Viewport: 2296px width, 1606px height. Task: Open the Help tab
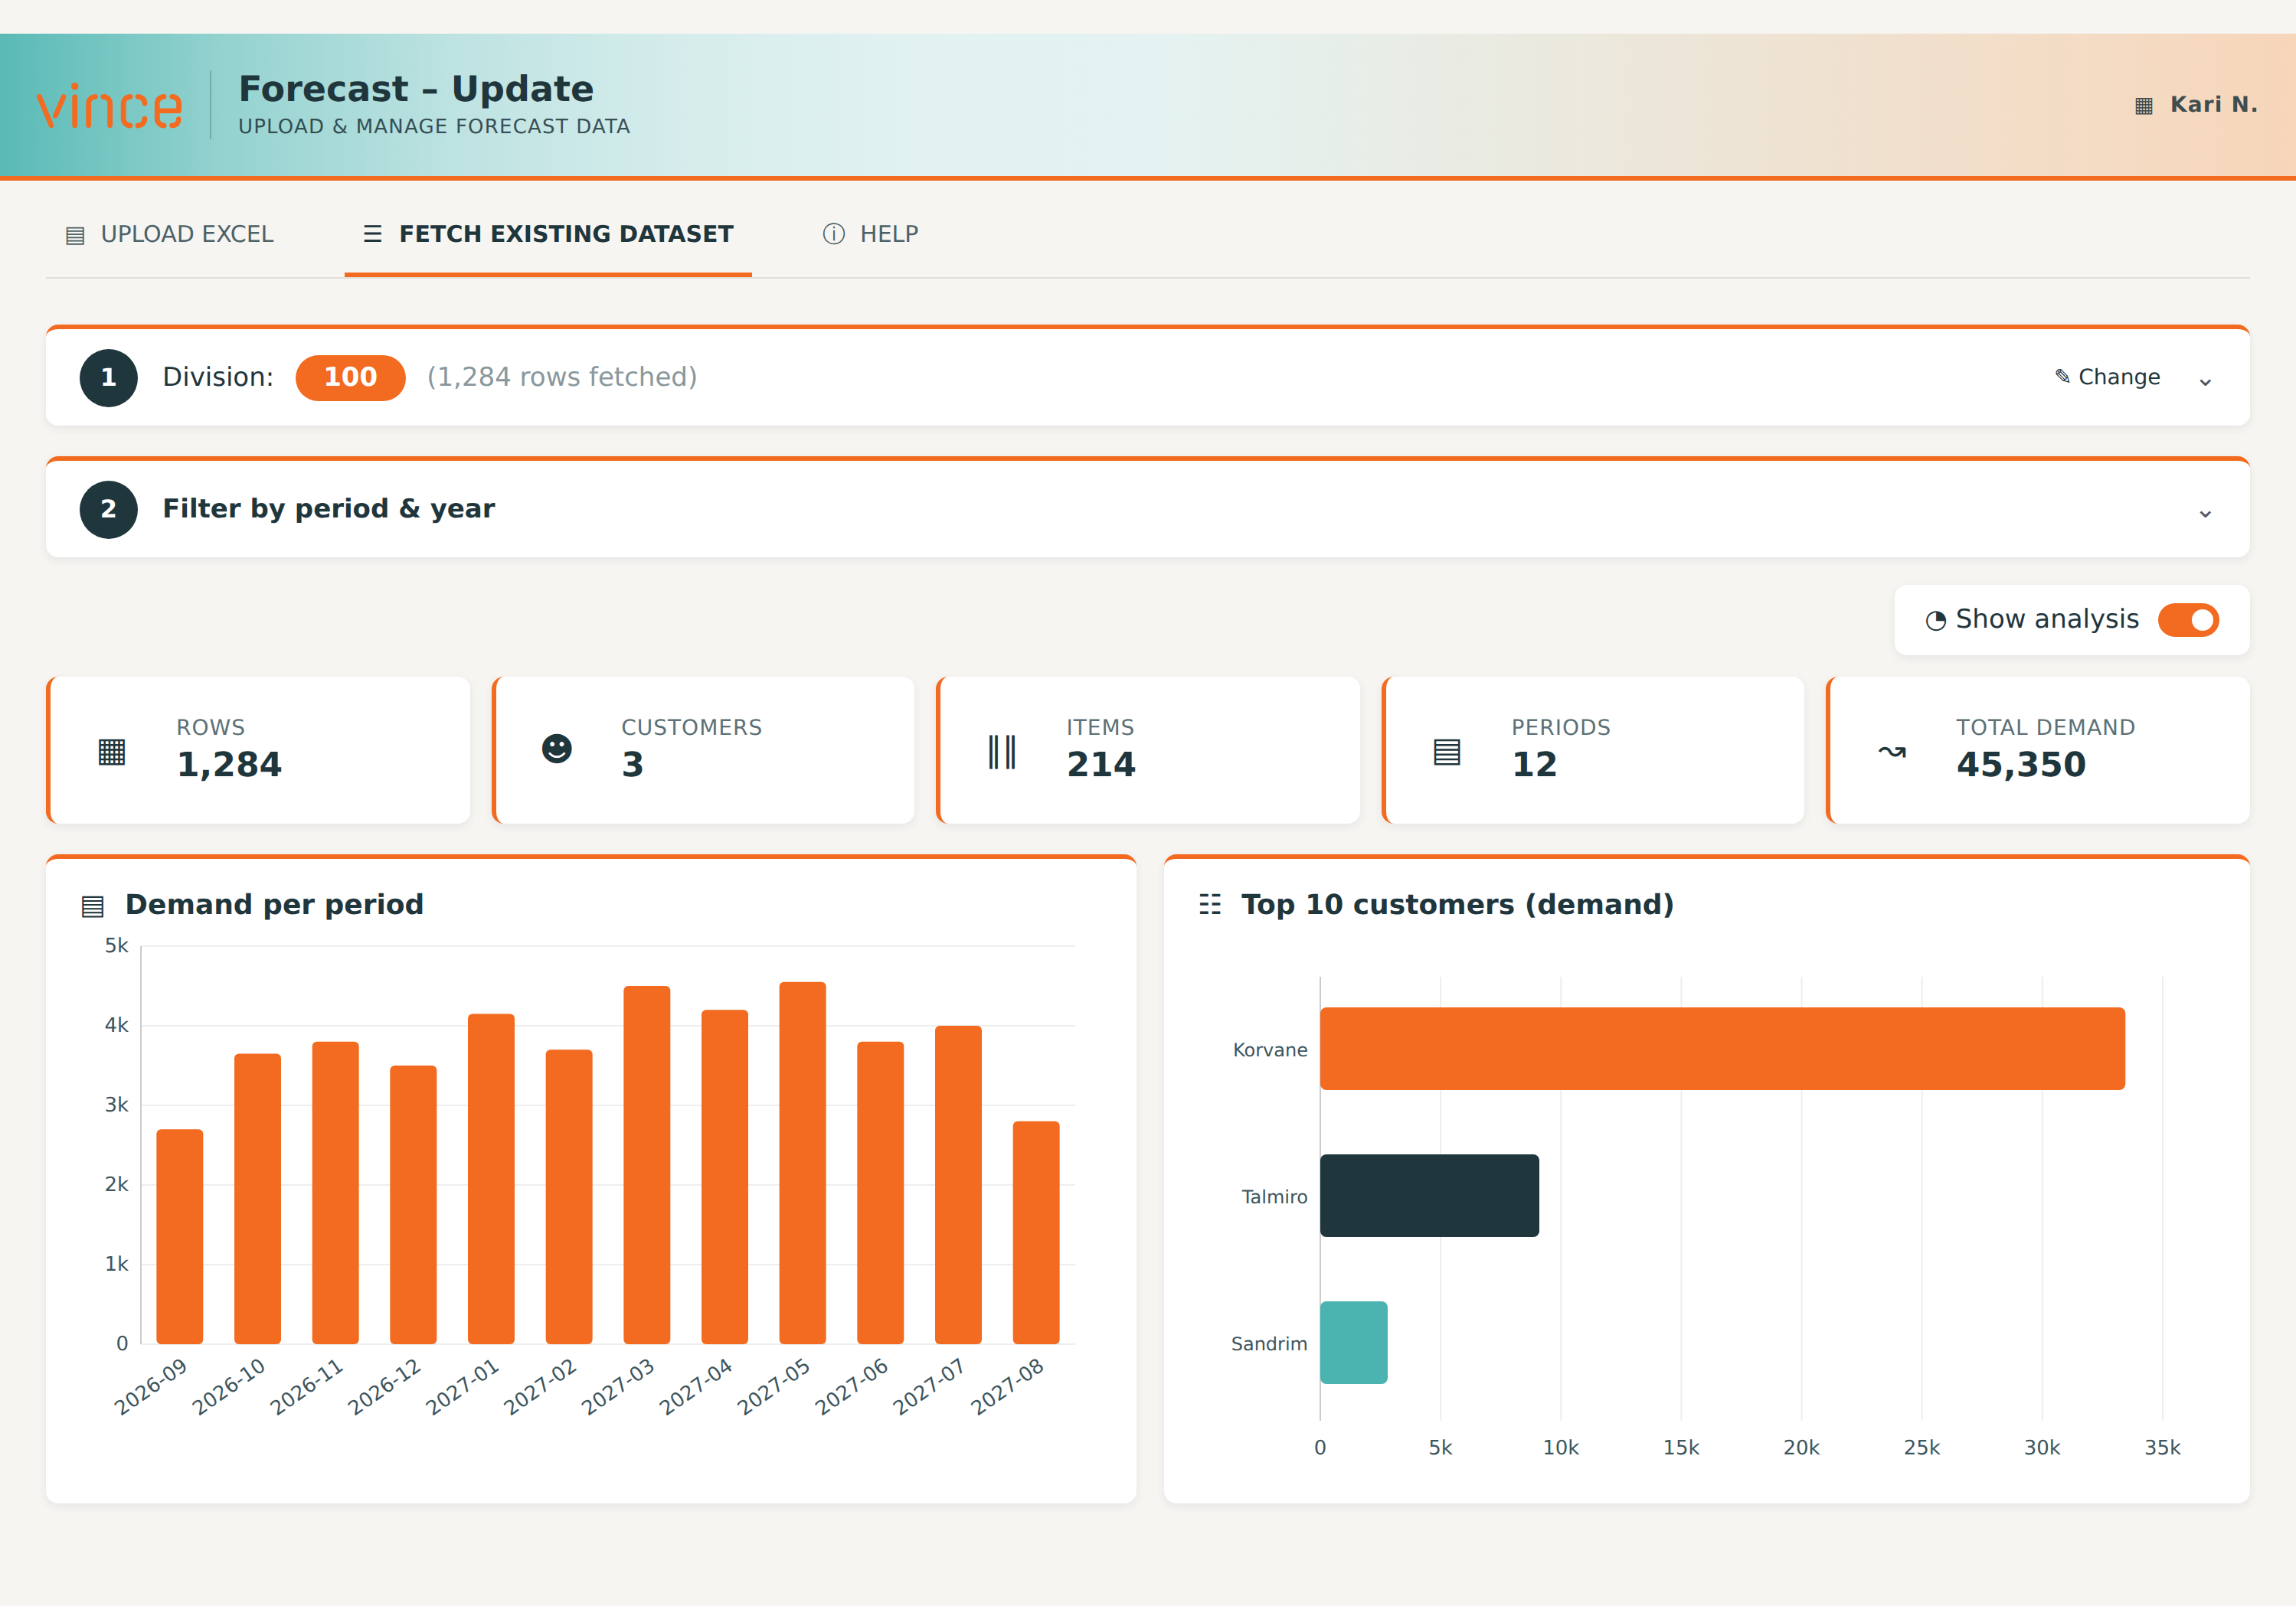[x=870, y=233]
